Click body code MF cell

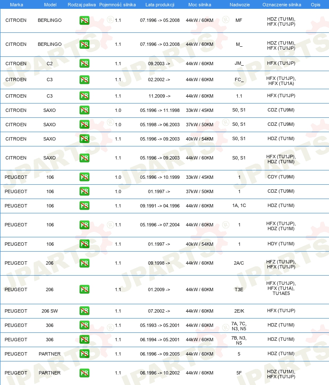[x=239, y=20]
